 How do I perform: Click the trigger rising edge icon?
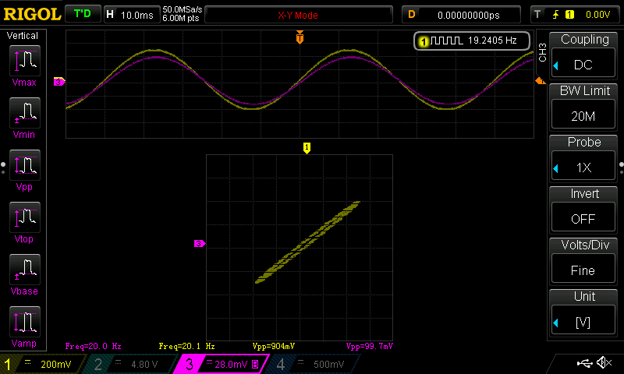pos(555,15)
